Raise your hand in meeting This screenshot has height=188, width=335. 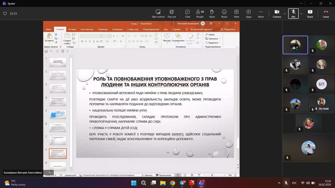coord(212,14)
